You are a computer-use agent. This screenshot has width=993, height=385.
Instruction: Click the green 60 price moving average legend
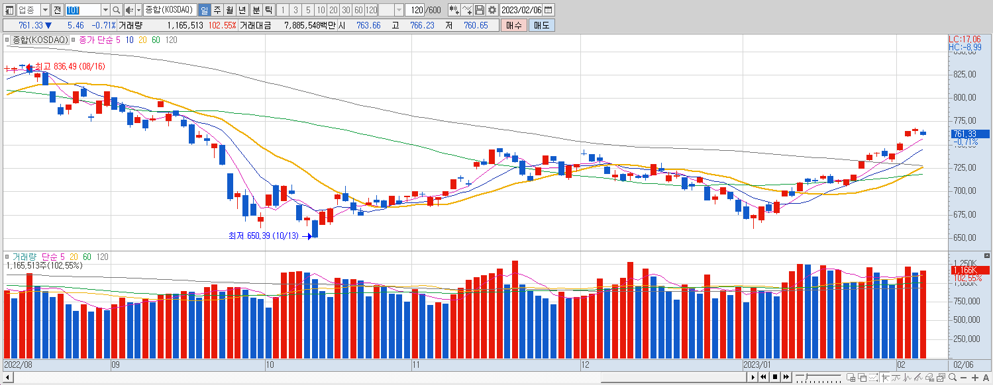(156, 40)
